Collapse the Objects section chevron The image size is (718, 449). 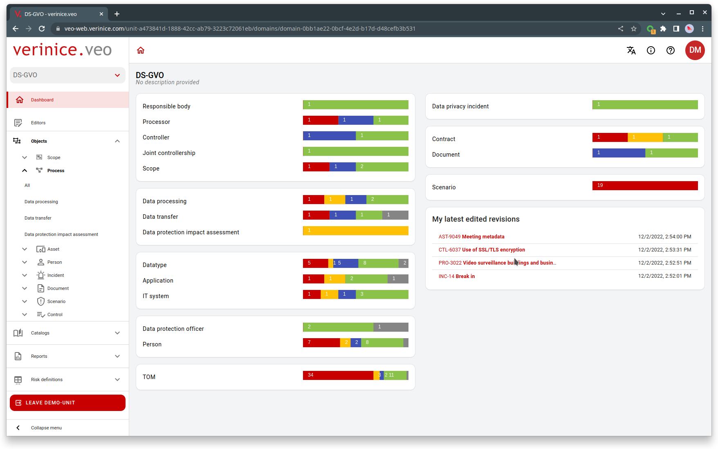coord(117,141)
